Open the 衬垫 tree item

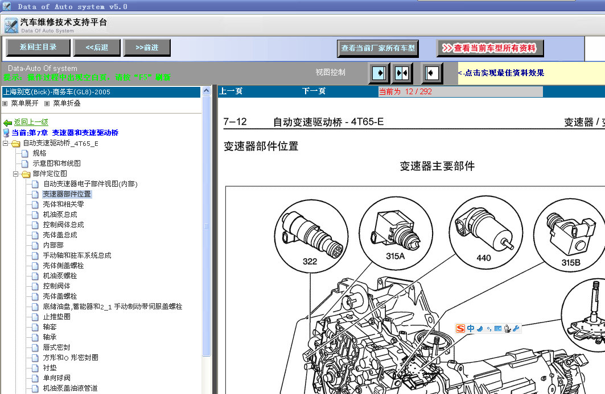pos(50,368)
